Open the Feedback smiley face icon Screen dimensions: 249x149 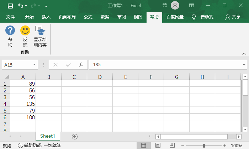[25, 30]
